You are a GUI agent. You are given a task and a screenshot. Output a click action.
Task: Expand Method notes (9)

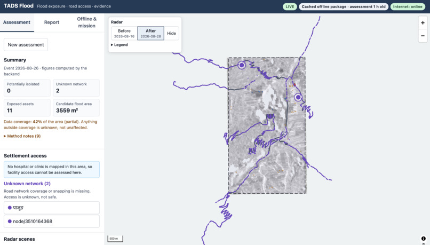point(22,136)
